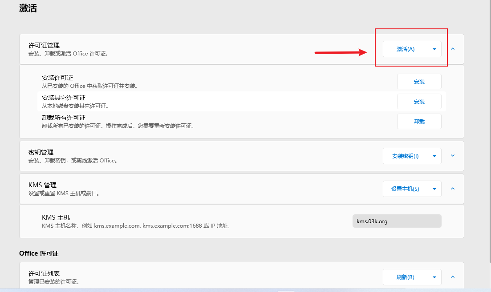Open the dropdown arrow beside 设置主机(S)
491x292 pixels.
(x=434, y=189)
